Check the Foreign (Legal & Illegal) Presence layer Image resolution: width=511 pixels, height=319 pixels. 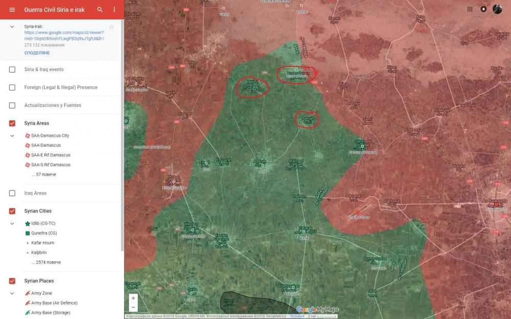pos(12,87)
